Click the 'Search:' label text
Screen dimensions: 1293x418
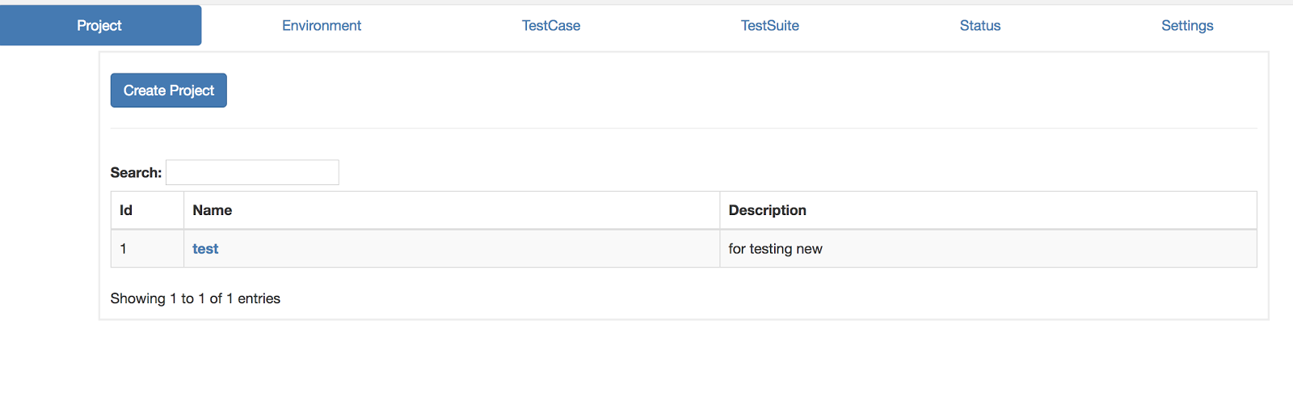pyautogui.click(x=136, y=173)
